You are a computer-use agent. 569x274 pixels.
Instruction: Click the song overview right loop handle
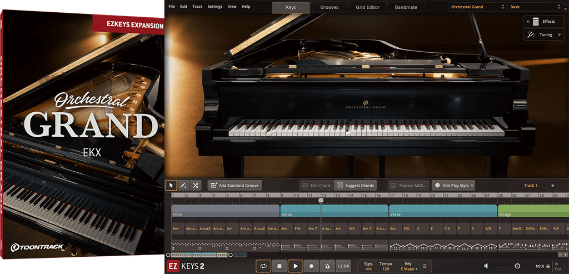click(230, 255)
